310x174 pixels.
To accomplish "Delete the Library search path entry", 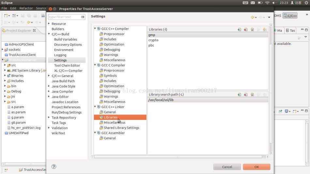I will (246, 94).
